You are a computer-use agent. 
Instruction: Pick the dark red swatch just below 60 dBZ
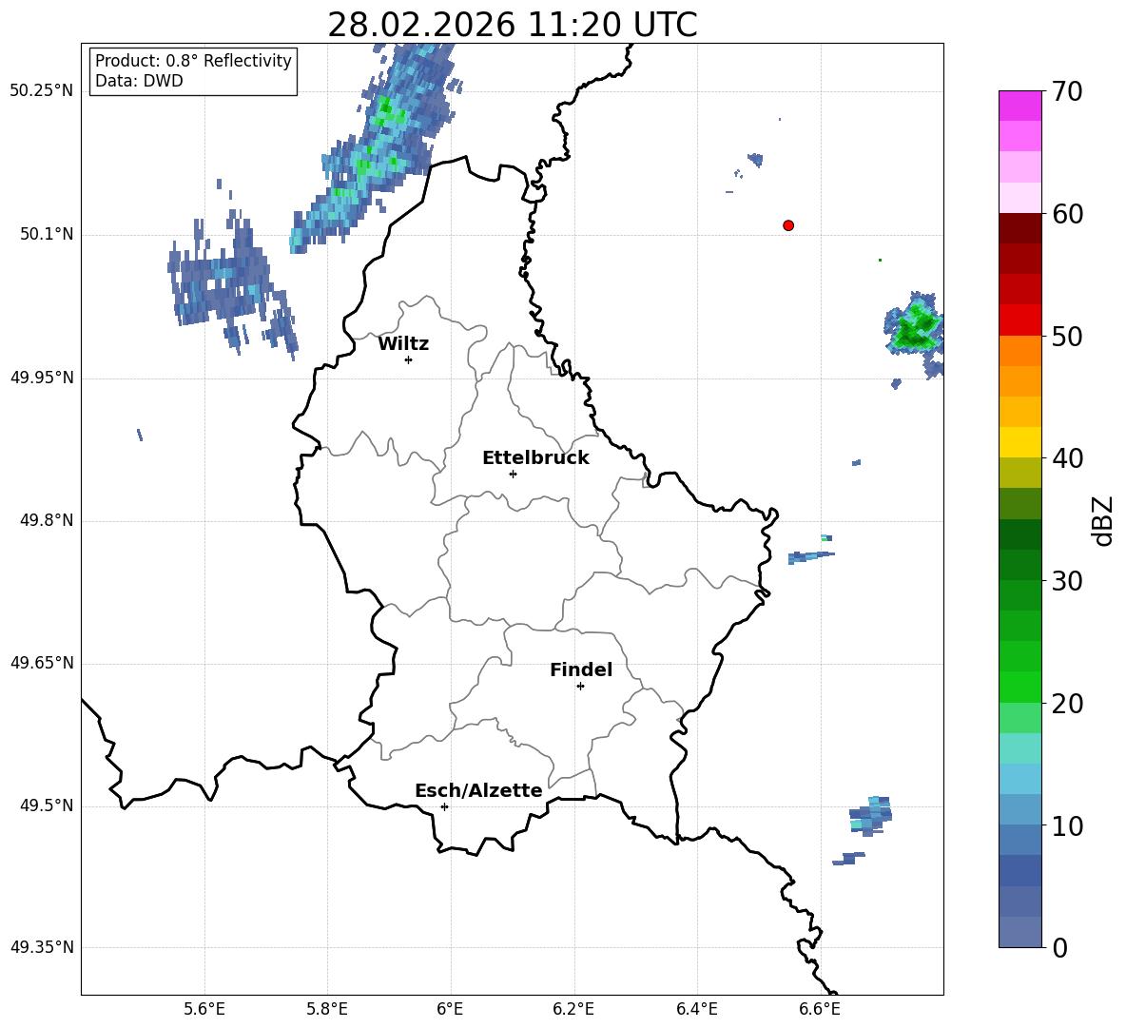(x=1019, y=229)
